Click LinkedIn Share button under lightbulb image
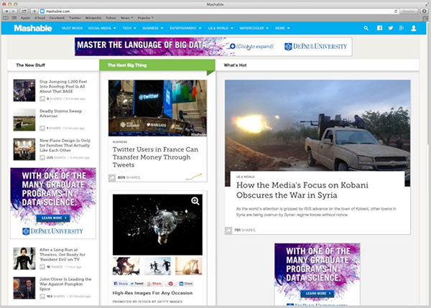This screenshot has width=431, height=308. pyautogui.click(x=186, y=284)
